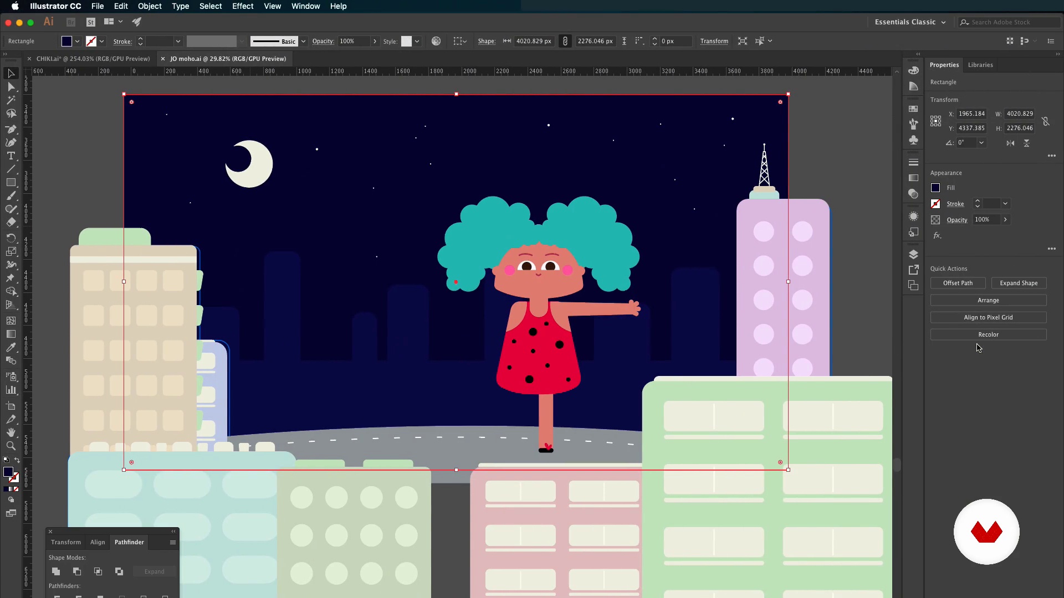Select the Rotate tool
The height and width of the screenshot is (598, 1064).
pos(11,238)
